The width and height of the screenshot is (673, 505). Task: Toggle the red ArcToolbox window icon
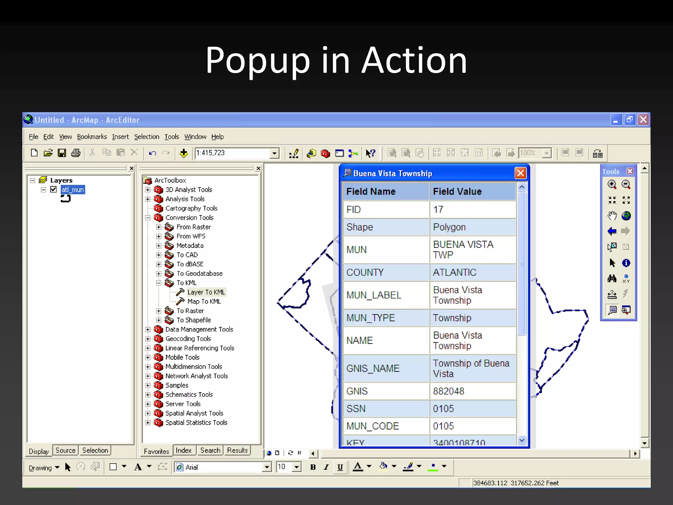325,154
